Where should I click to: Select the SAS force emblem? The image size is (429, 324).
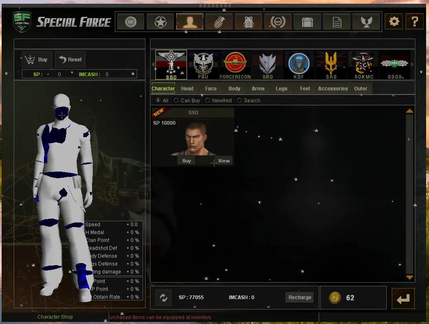(331, 65)
